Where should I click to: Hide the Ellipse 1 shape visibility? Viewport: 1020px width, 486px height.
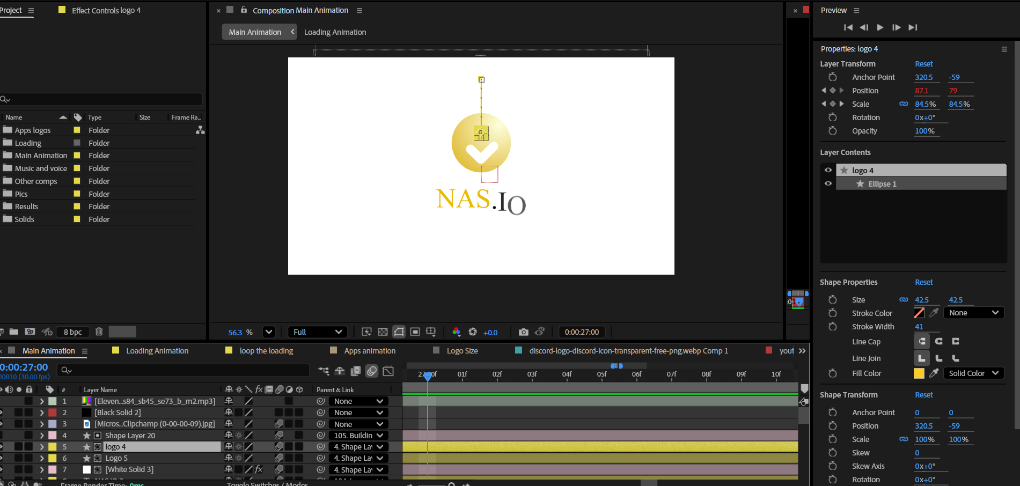(x=828, y=183)
